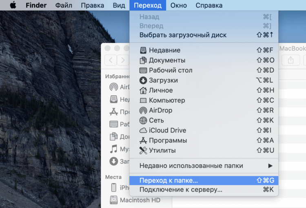Click the Личное home icon in the menu
This screenshot has width=306, height=208.
pyautogui.click(x=143, y=90)
